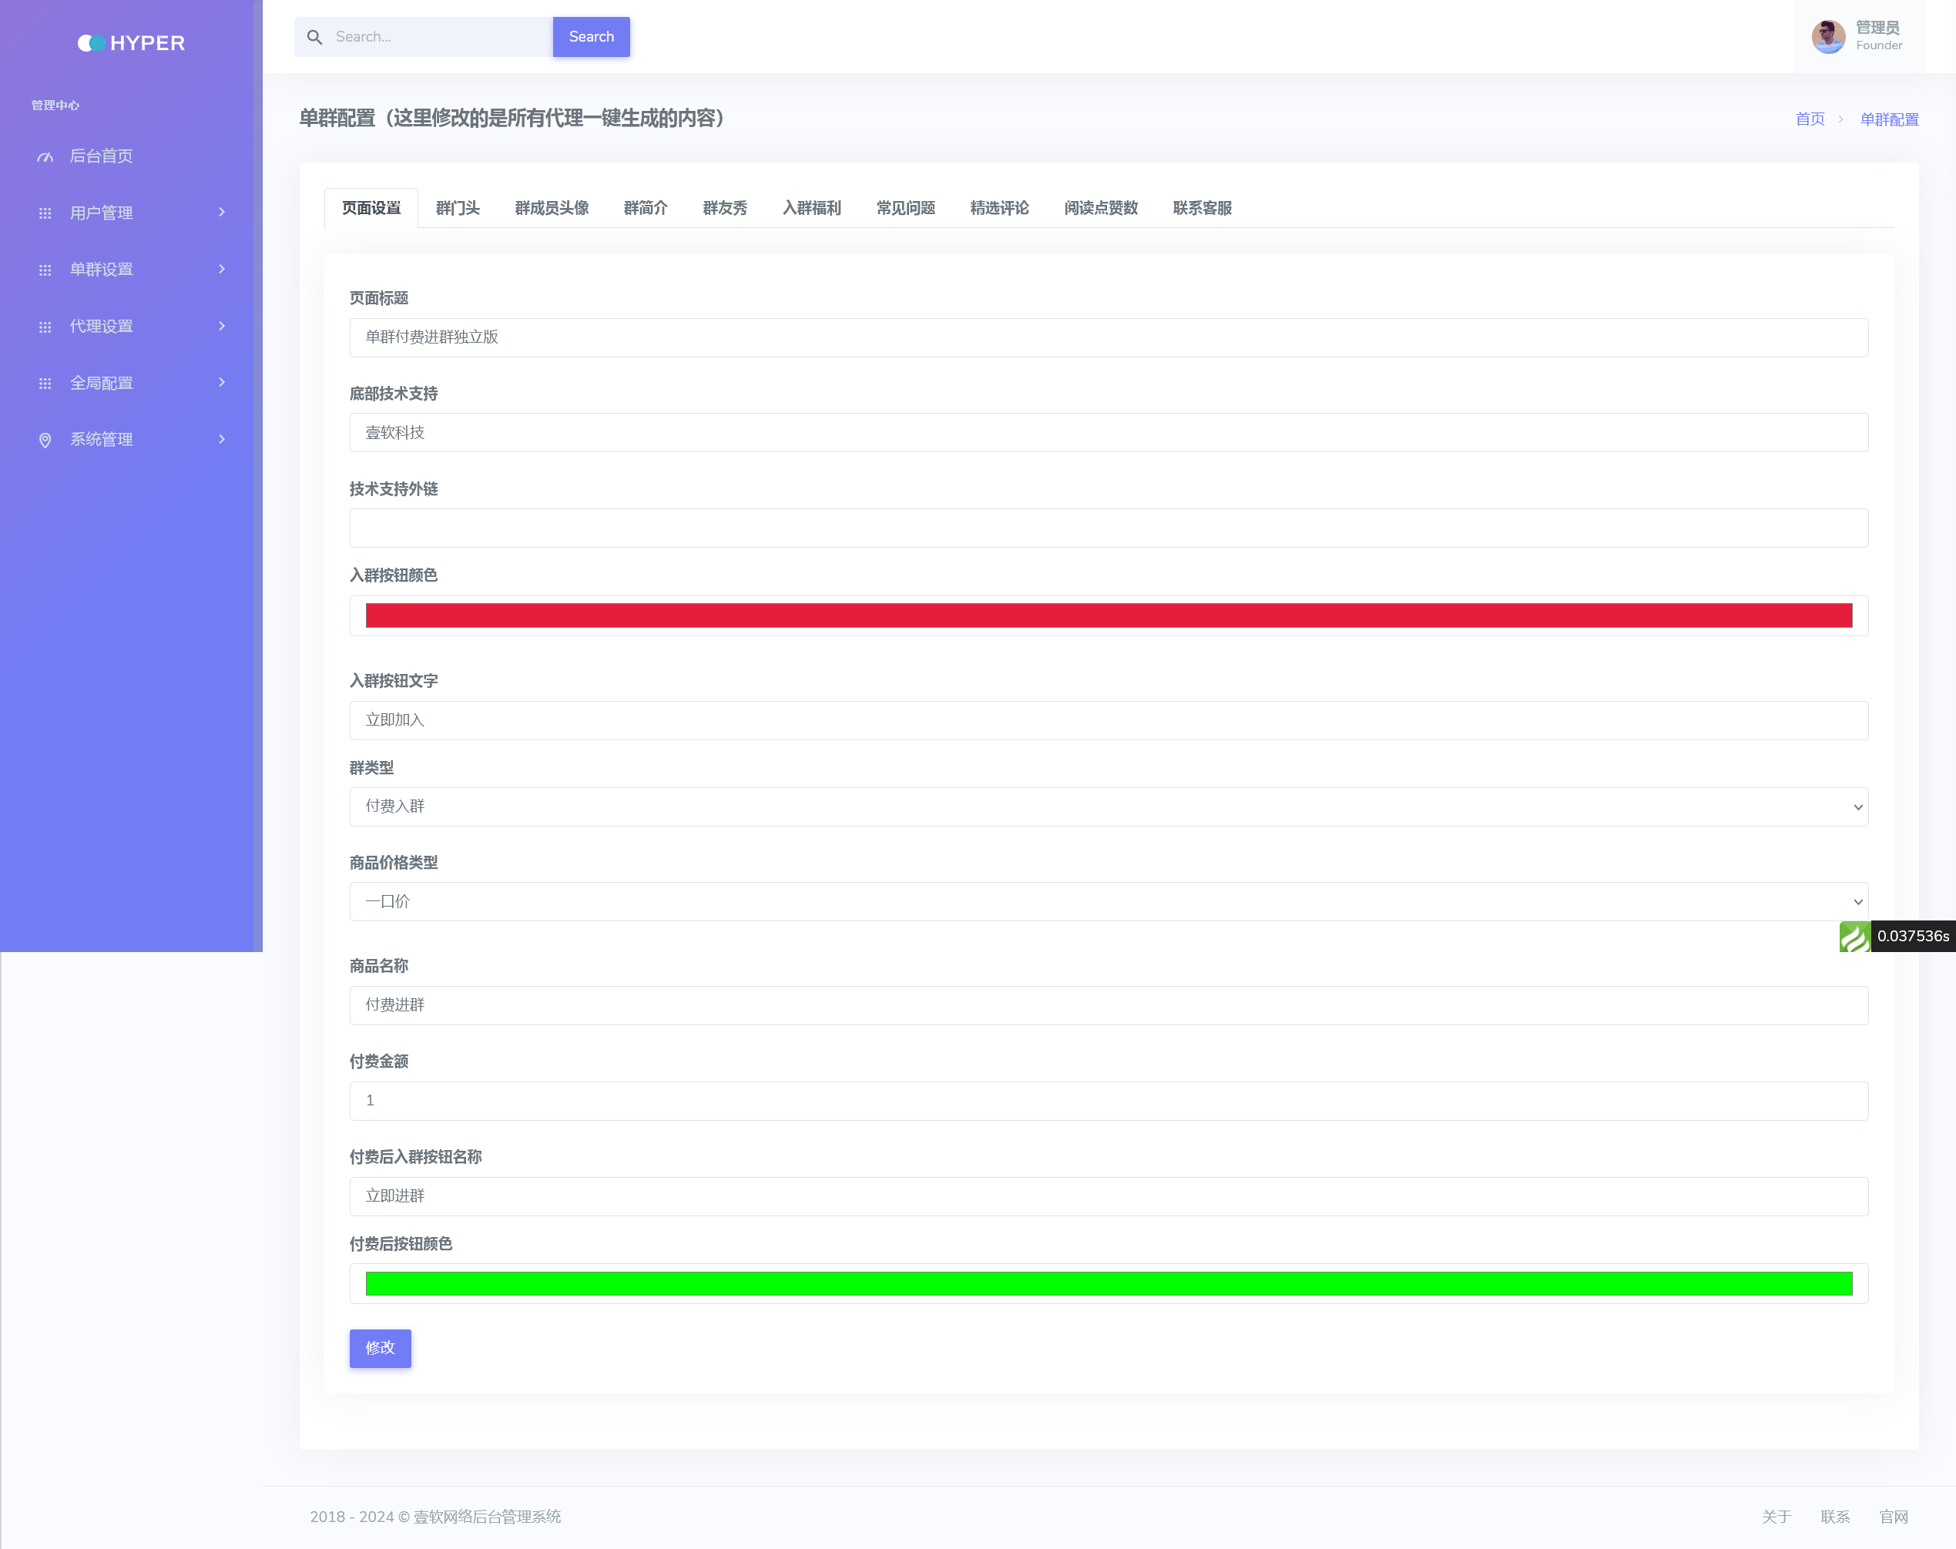Switch to the 联系客服 tab
The image size is (1956, 1549).
pos(1202,208)
